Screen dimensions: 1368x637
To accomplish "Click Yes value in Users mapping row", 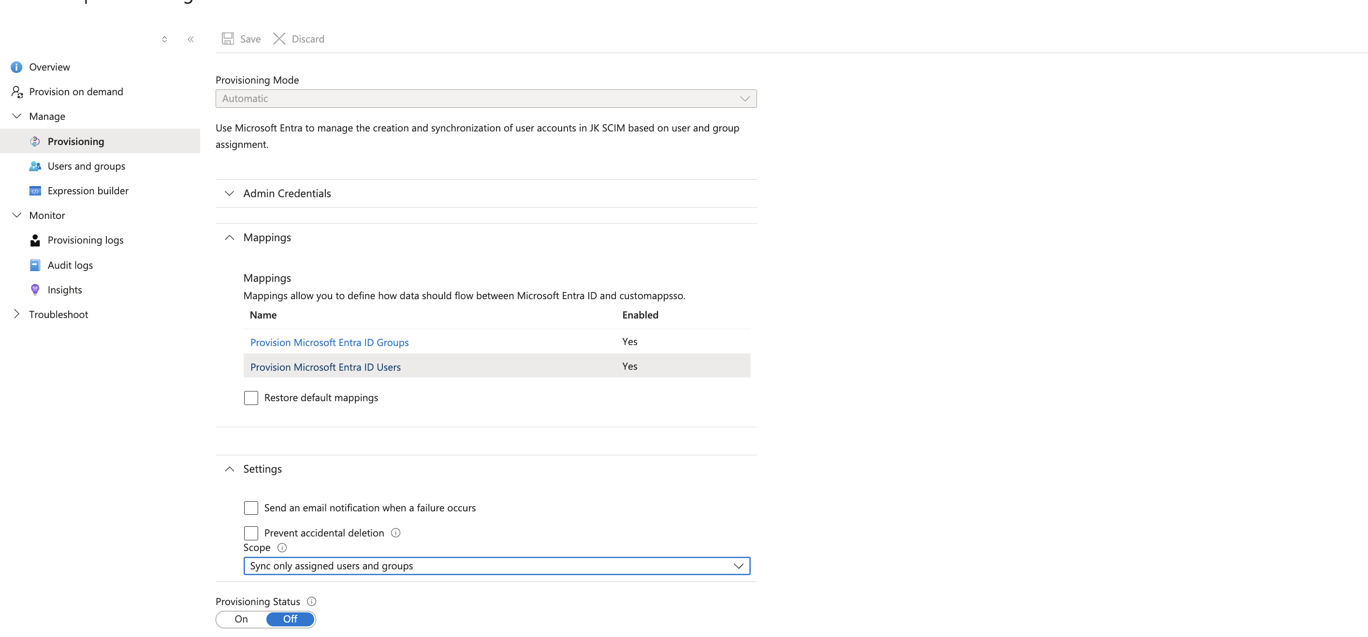I will pos(630,366).
